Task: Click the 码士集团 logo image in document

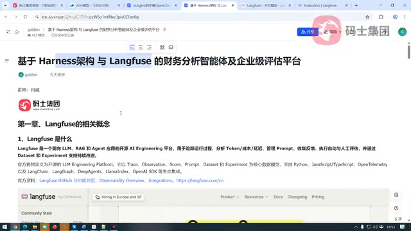Action: [x=39, y=105]
